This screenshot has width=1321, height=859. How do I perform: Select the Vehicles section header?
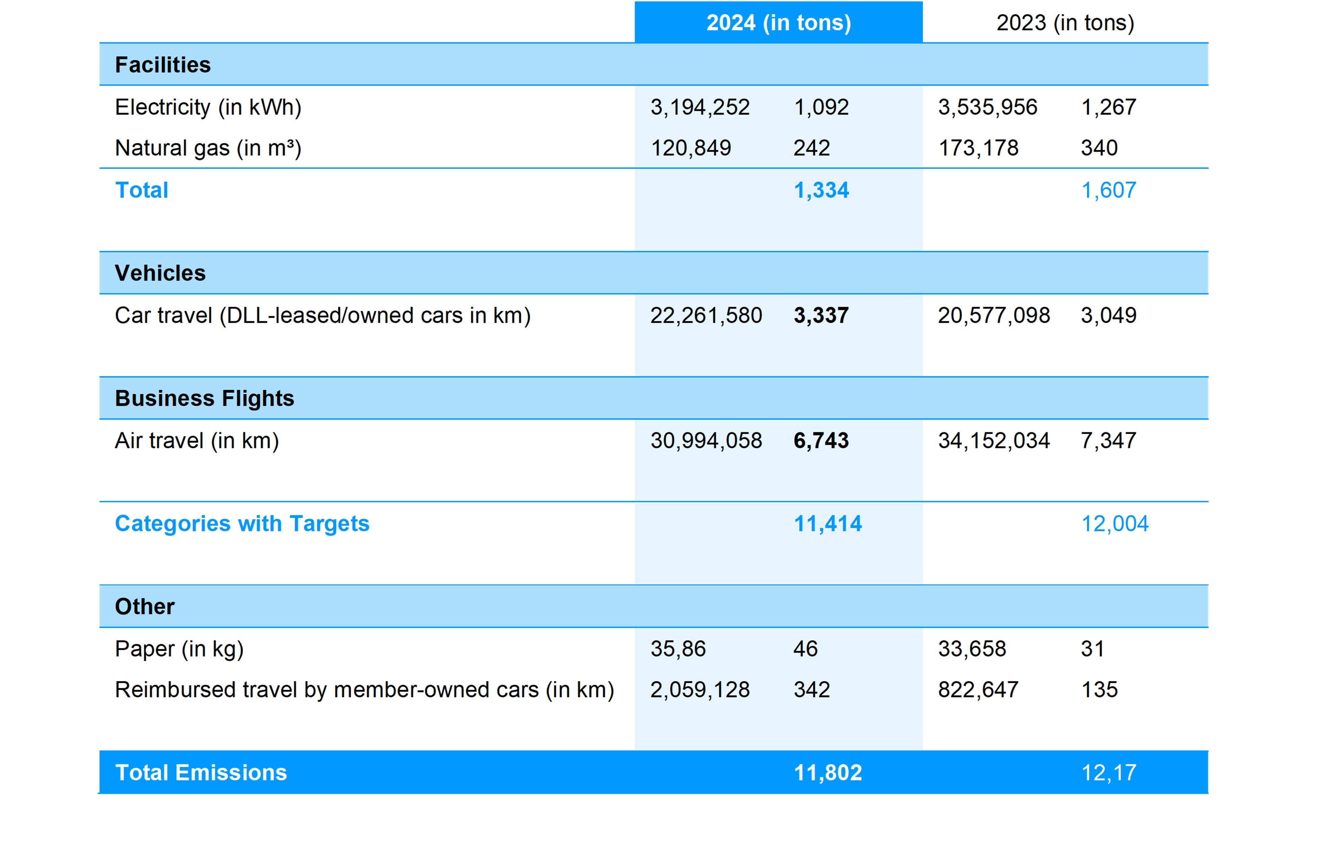click(160, 273)
